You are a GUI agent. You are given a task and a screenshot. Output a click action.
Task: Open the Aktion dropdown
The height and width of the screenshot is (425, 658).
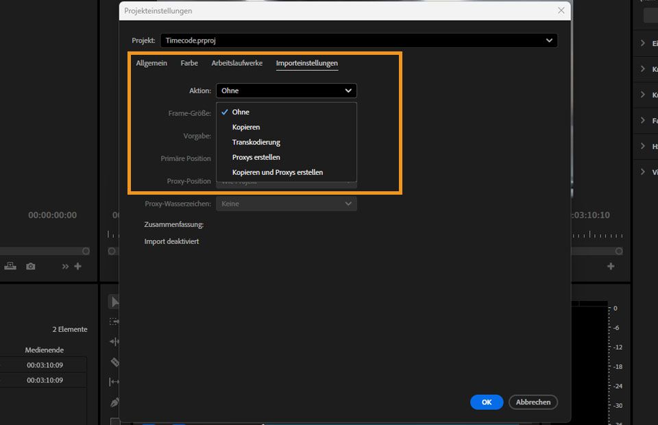[x=287, y=90]
